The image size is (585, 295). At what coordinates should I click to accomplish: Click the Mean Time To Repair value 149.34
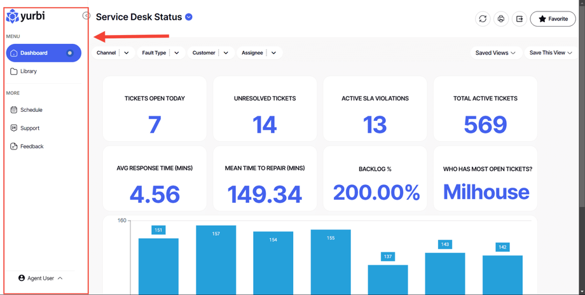click(x=265, y=195)
